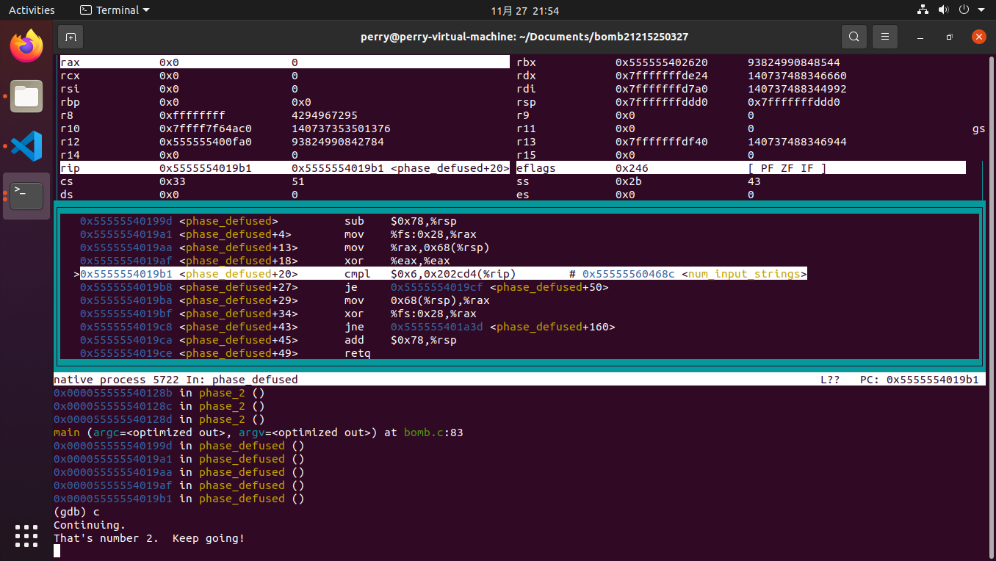Open Activities overview
Screen dimensions: 996x561
tap(32, 10)
